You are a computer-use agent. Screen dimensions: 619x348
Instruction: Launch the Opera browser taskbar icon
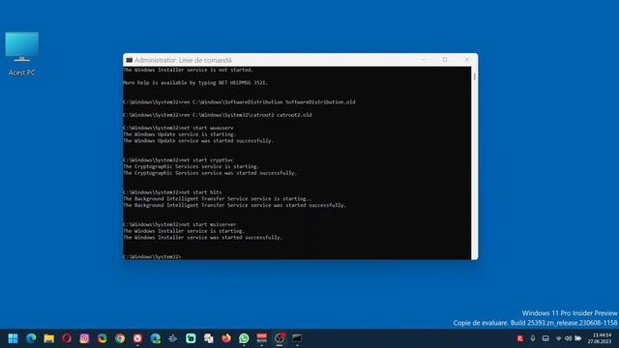67,338
